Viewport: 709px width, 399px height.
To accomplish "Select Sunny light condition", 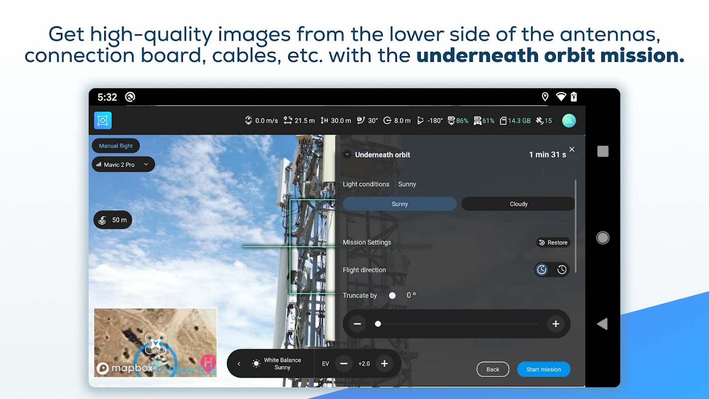I will (400, 204).
